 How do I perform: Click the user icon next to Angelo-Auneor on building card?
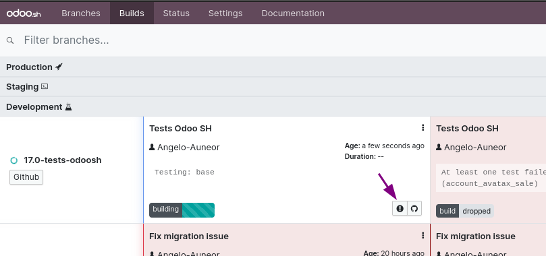[152, 148]
